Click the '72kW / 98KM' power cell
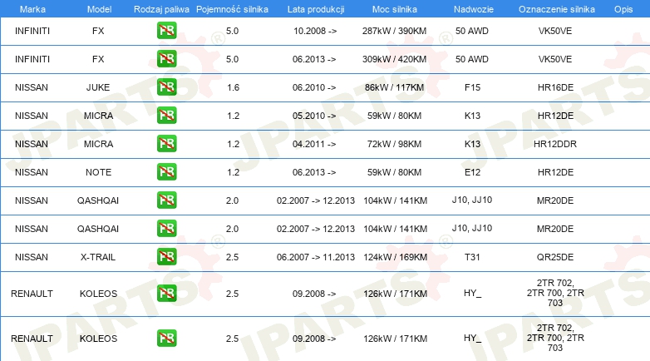 coord(394,144)
